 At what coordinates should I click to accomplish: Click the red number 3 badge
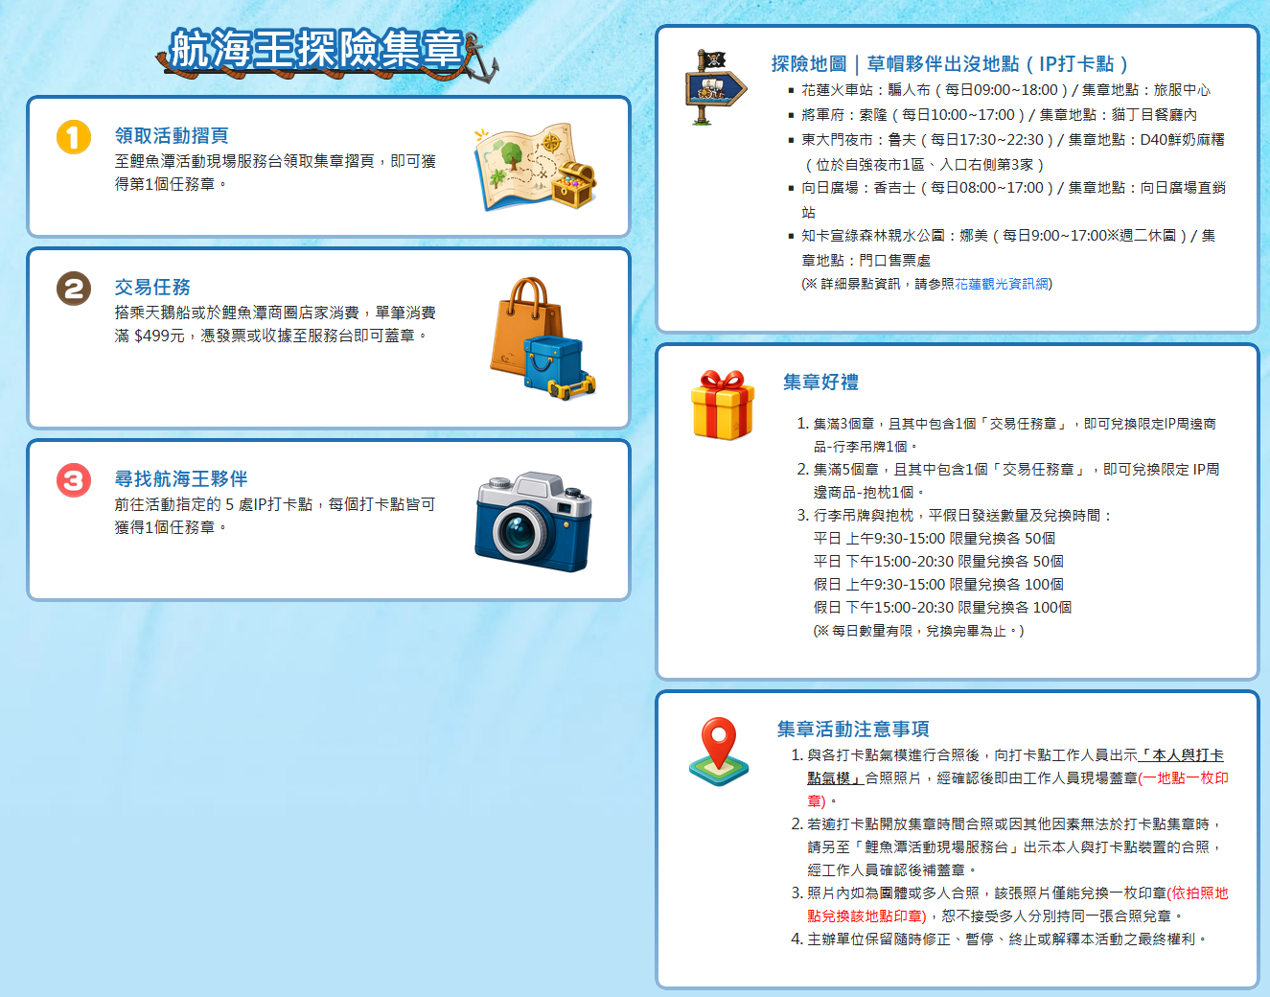click(x=74, y=480)
